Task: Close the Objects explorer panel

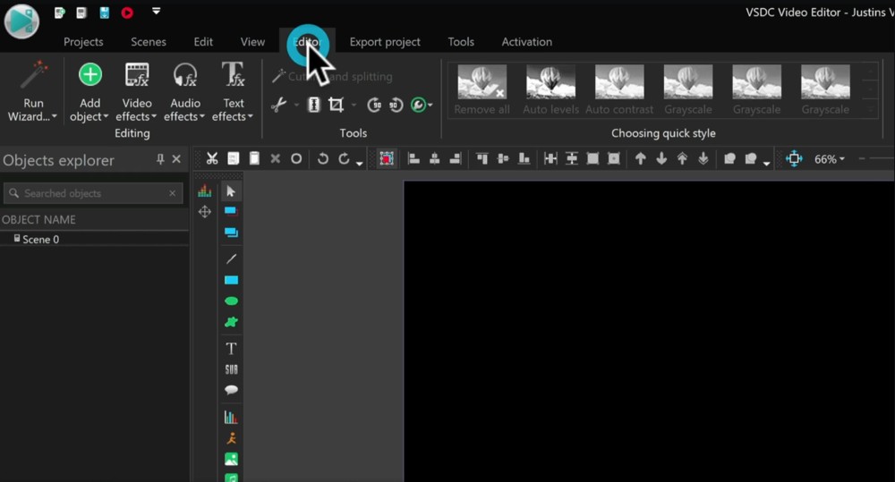Action: point(176,159)
